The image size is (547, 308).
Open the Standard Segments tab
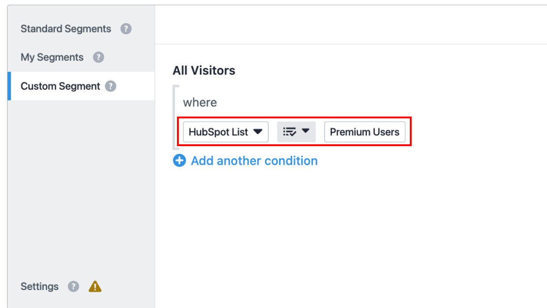coord(66,29)
